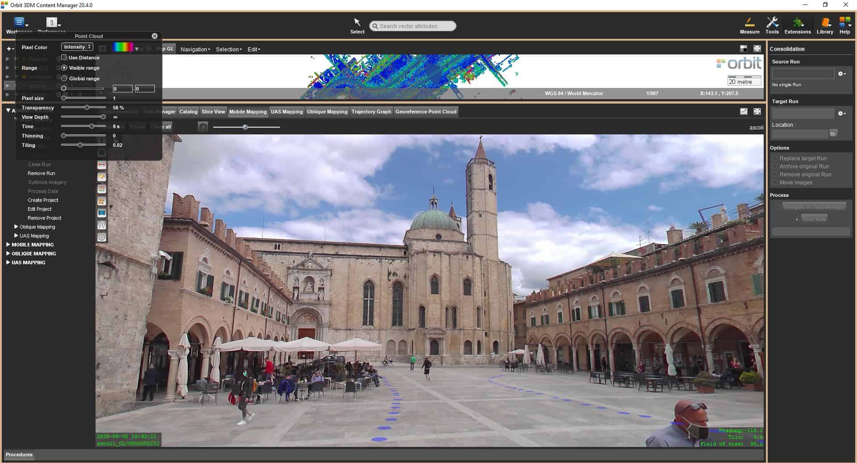Switch to the Slice View tab

pyautogui.click(x=213, y=112)
